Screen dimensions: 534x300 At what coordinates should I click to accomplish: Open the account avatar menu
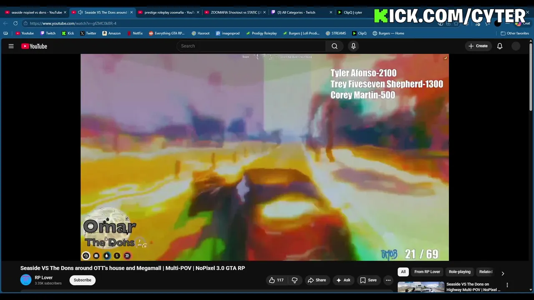click(516, 46)
